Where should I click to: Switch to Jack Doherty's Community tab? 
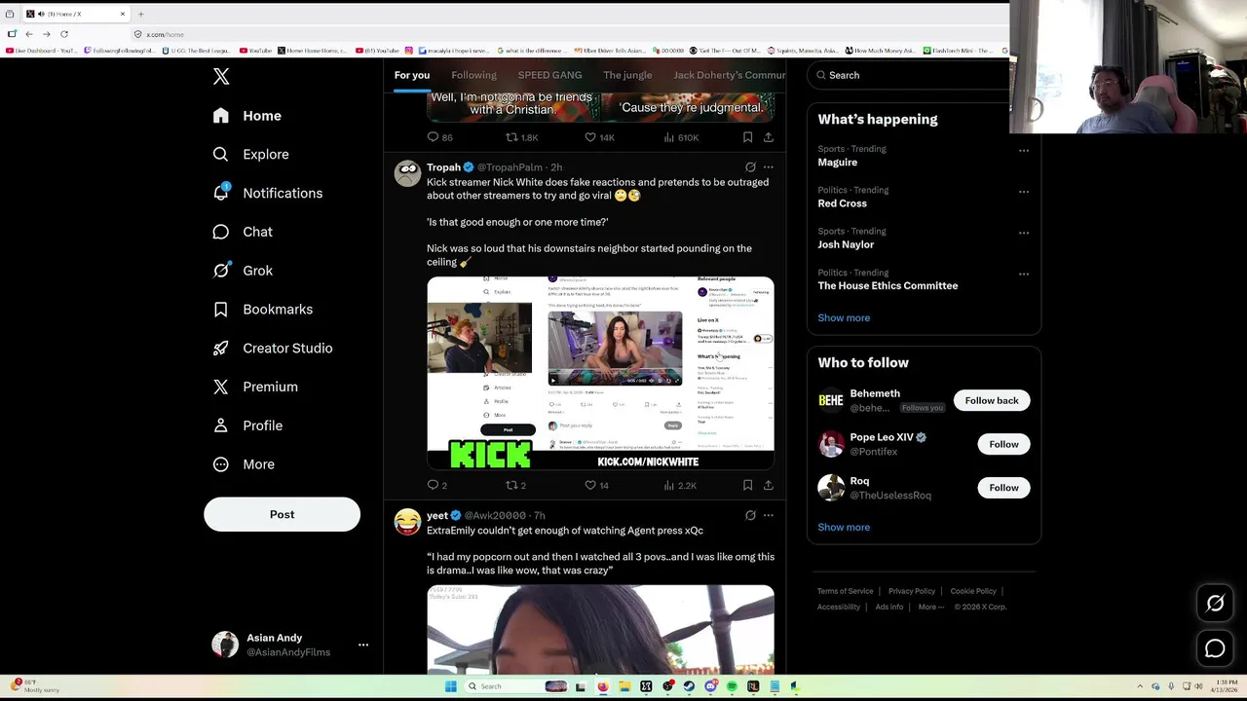[x=729, y=75]
